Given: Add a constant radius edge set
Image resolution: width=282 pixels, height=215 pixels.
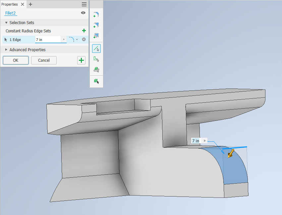Looking at the screenshot, I should 84,31.
